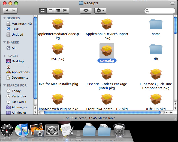Viewport: 178px width, 142px height.
Task: Open Quick Look with the eye button
Action: tap(86, 11)
